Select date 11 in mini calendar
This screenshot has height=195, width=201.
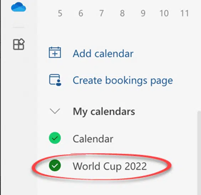[x=185, y=13]
